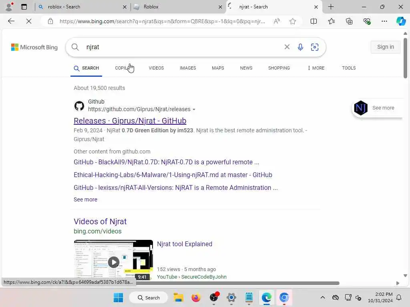This screenshot has width=410, height=307.
Task: Show hidden system tray icons
Action: coord(323,297)
